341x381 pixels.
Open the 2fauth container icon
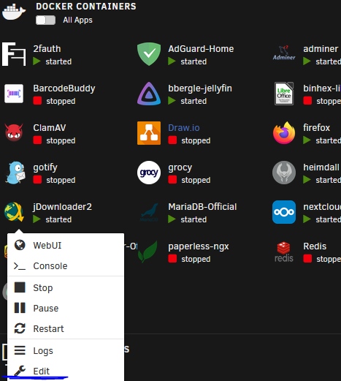[x=14, y=54]
